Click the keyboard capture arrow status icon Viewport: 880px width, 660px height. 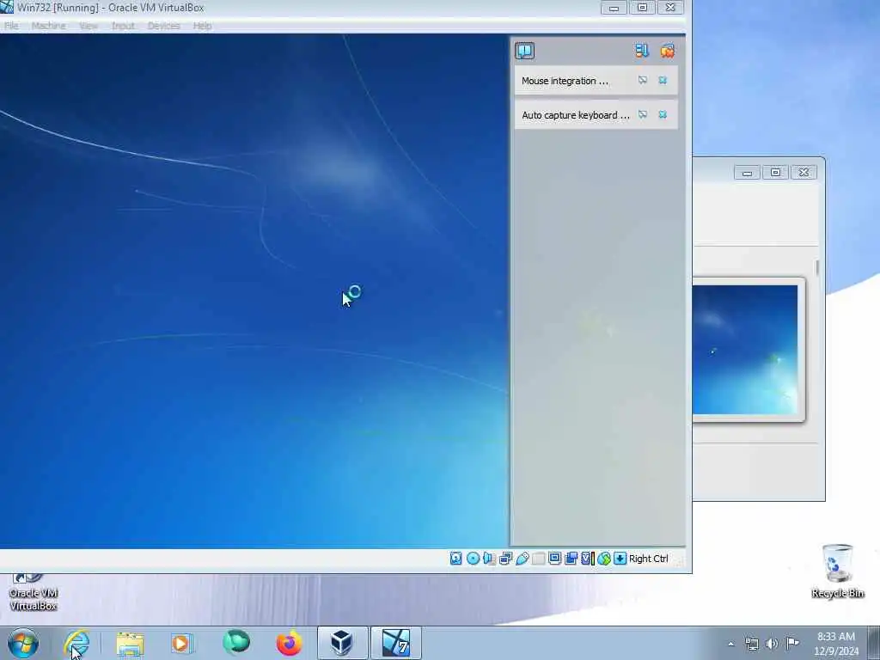[x=620, y=559]
